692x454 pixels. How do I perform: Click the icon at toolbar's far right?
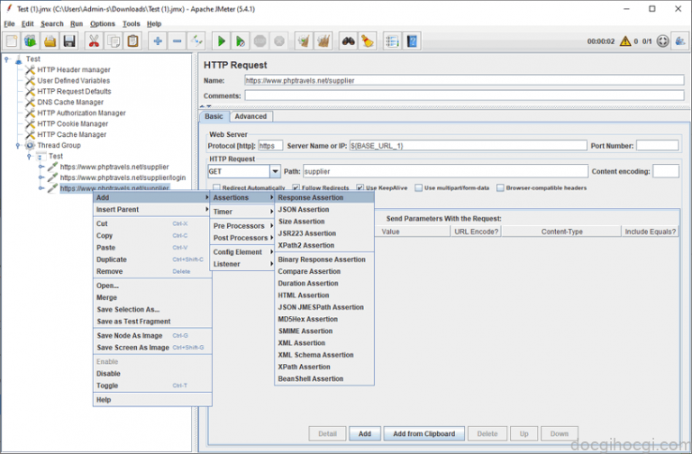click(x=680, y=41)
